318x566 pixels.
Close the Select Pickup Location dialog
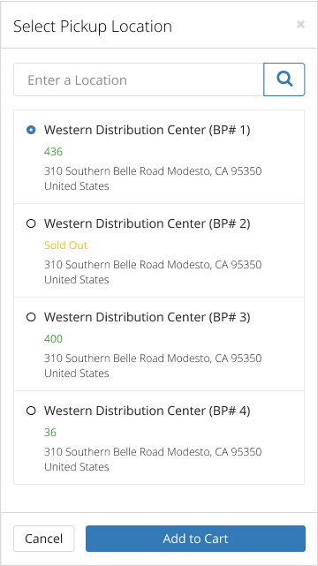click(300, 25)
